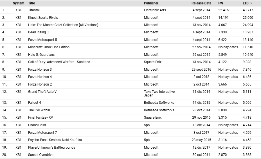261x159 pixels.
Task: Select Call of Duty: Advanced Warfare title
Action: pos(59,62)
